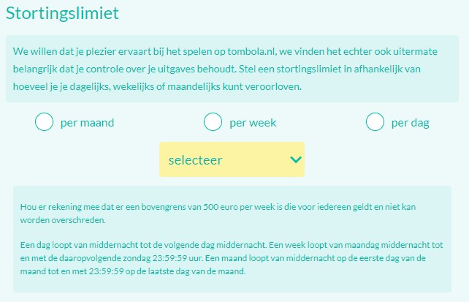Enable the 'per dag' radio button
This screenshot has width=469, height=302.
point(375,122)
